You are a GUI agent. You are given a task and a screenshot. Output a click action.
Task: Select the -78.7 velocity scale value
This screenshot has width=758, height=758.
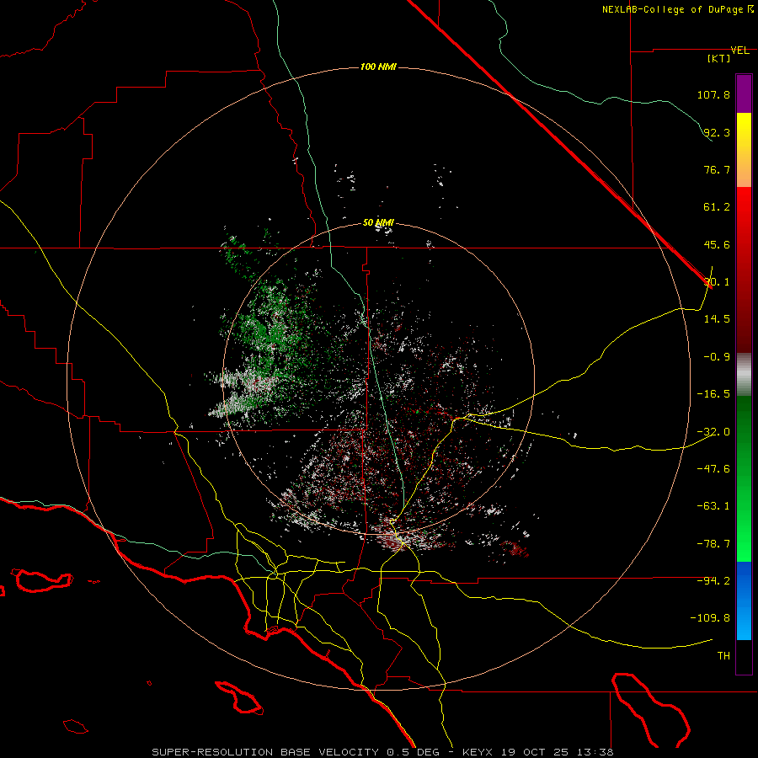(713, 544)
